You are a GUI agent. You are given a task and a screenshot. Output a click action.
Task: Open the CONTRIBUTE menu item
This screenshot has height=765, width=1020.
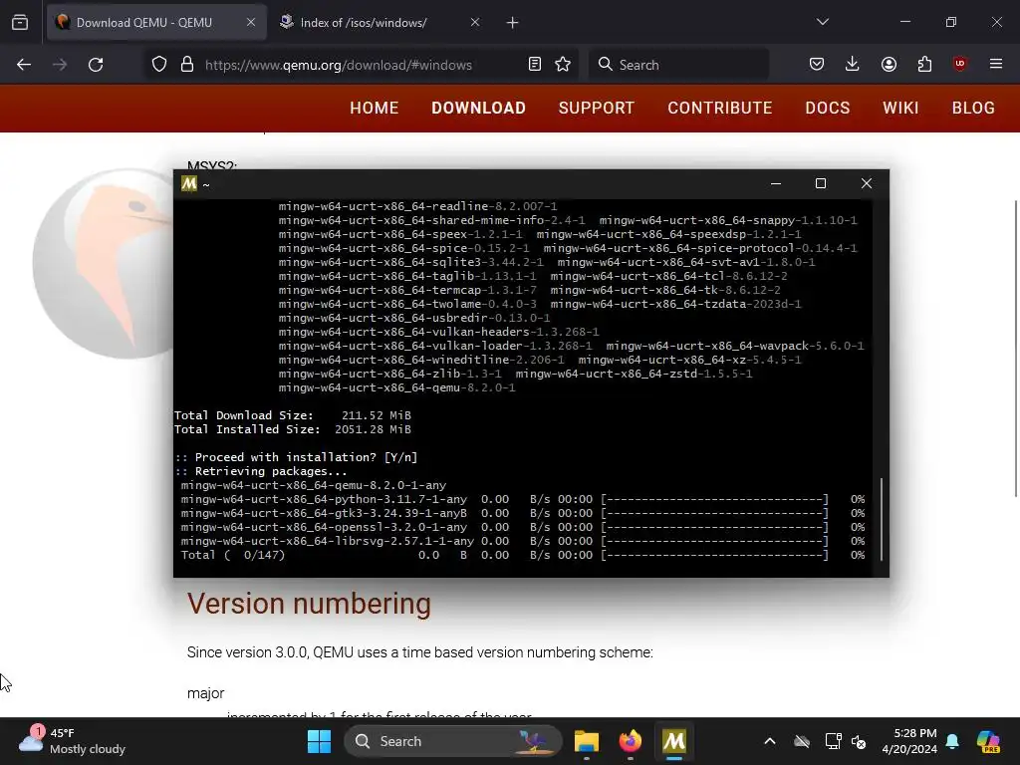[x=720, y=108]
